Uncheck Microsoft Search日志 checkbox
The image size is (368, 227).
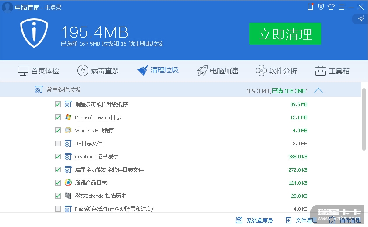click(58, 117)
